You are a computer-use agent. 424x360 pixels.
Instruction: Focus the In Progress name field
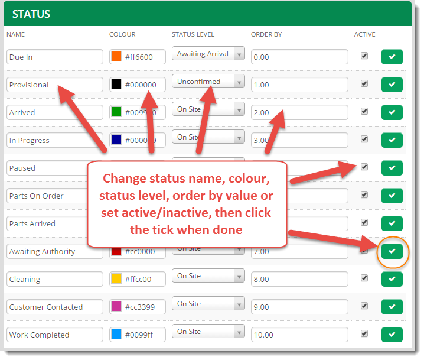point(55,140)
